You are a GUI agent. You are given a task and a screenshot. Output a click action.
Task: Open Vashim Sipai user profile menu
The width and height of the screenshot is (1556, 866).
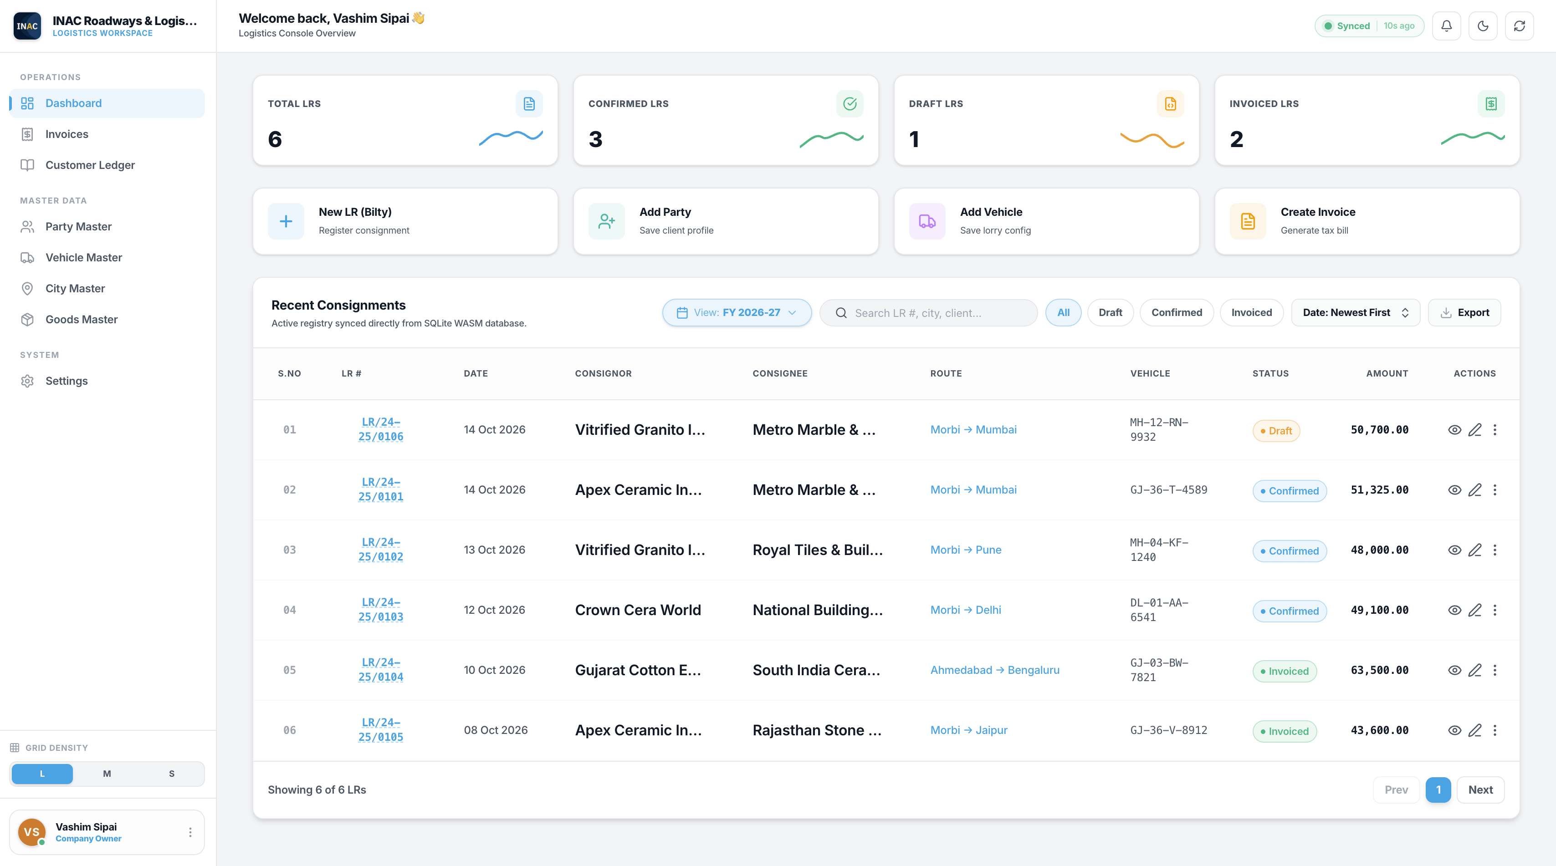click(x=190, y=832)
